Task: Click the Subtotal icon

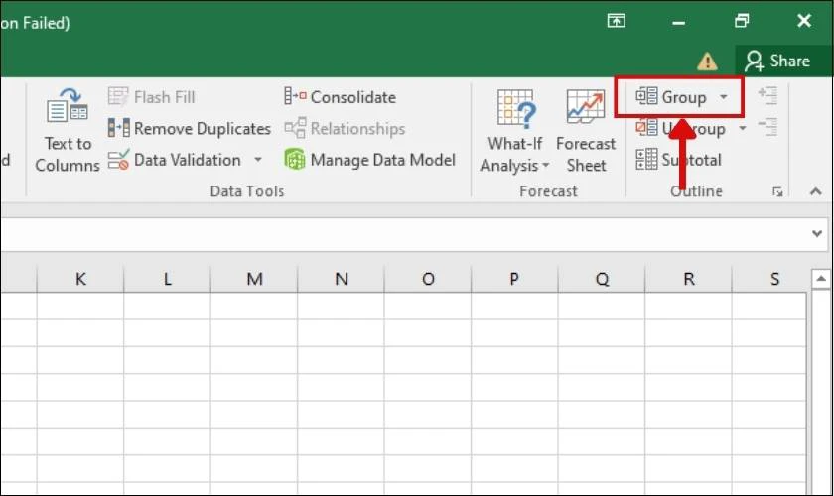Action: coord(646,160)
